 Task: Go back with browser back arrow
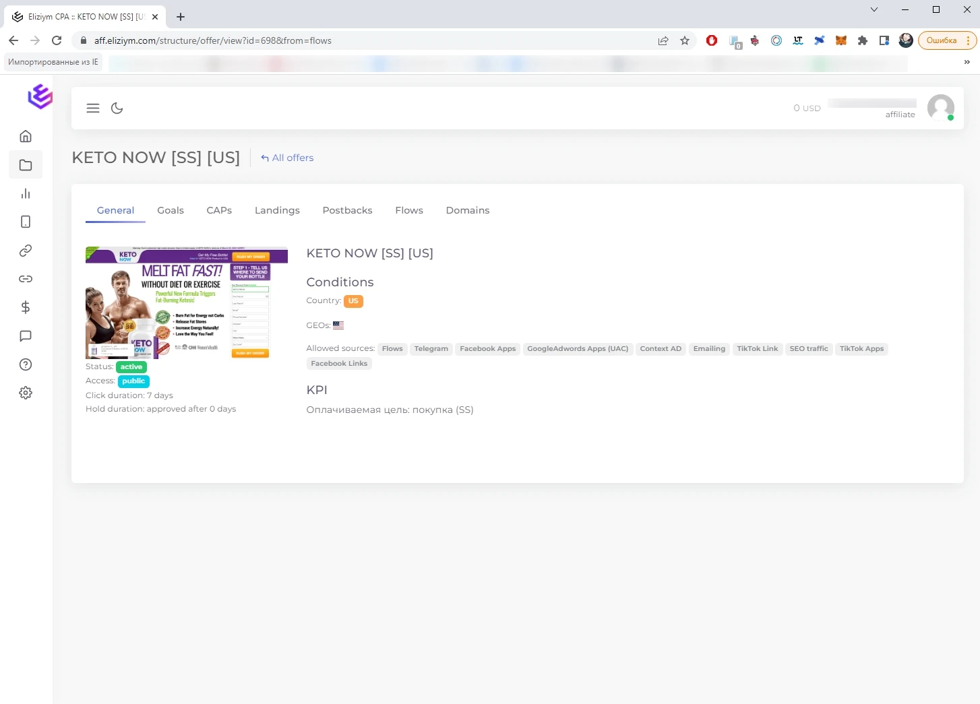coord(13,40)
